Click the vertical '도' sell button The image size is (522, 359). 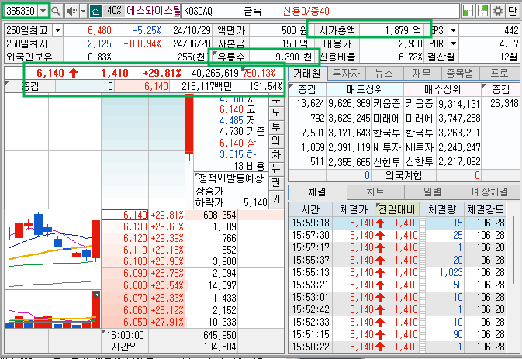276,112
